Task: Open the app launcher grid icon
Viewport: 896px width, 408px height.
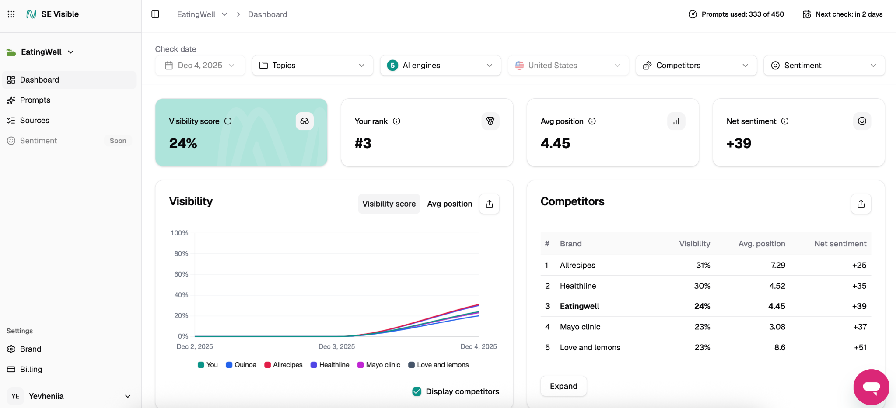Action: click(11, 14)
